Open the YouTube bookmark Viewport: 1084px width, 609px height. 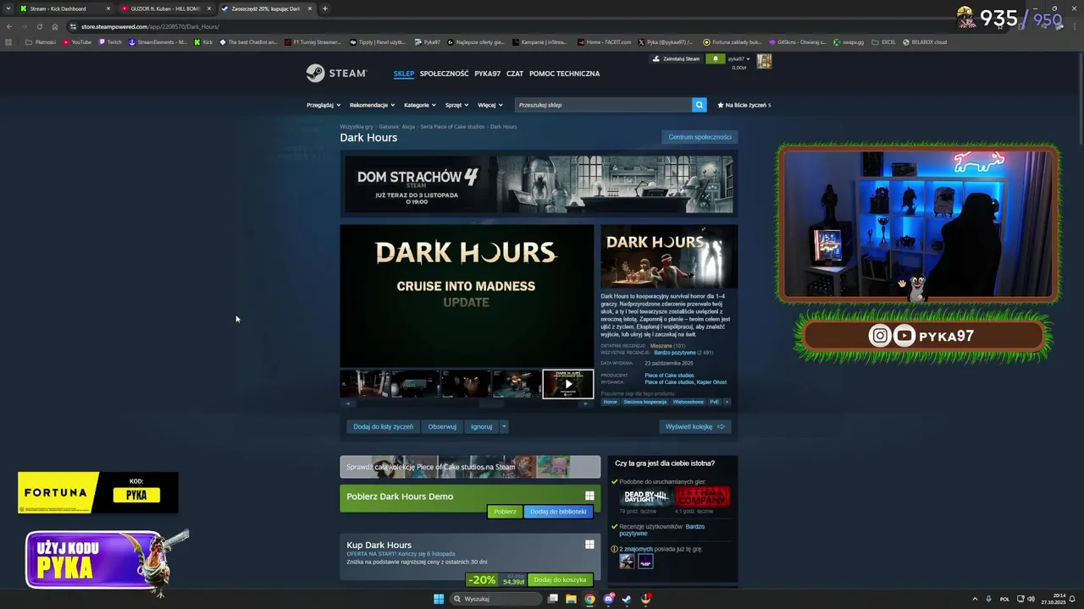(77, 42)
